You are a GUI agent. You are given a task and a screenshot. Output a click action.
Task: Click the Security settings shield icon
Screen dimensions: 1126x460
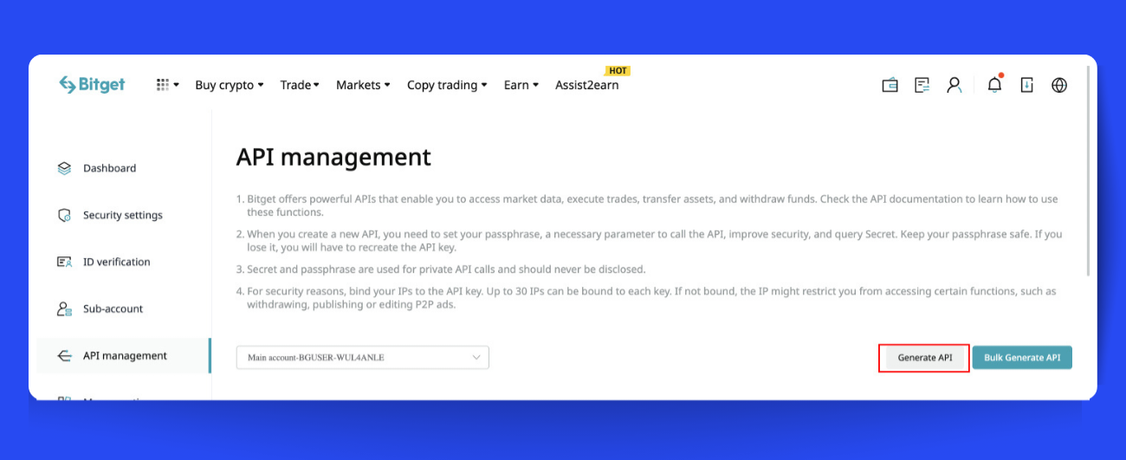64,215
